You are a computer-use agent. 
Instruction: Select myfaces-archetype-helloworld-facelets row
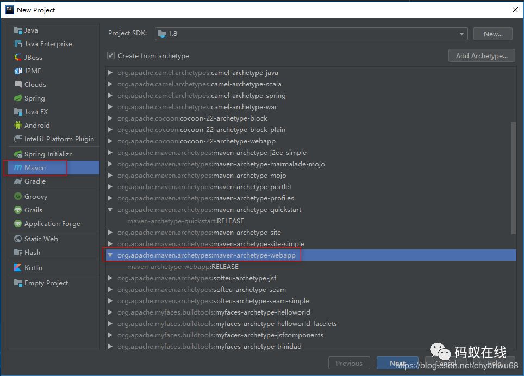(x=311, y=324)
